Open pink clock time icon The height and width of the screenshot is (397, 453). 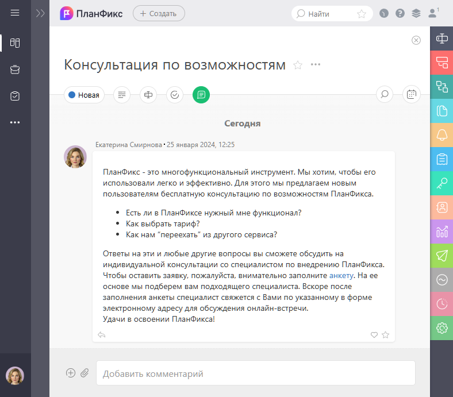pyautogui.click(x=442, y=304)
